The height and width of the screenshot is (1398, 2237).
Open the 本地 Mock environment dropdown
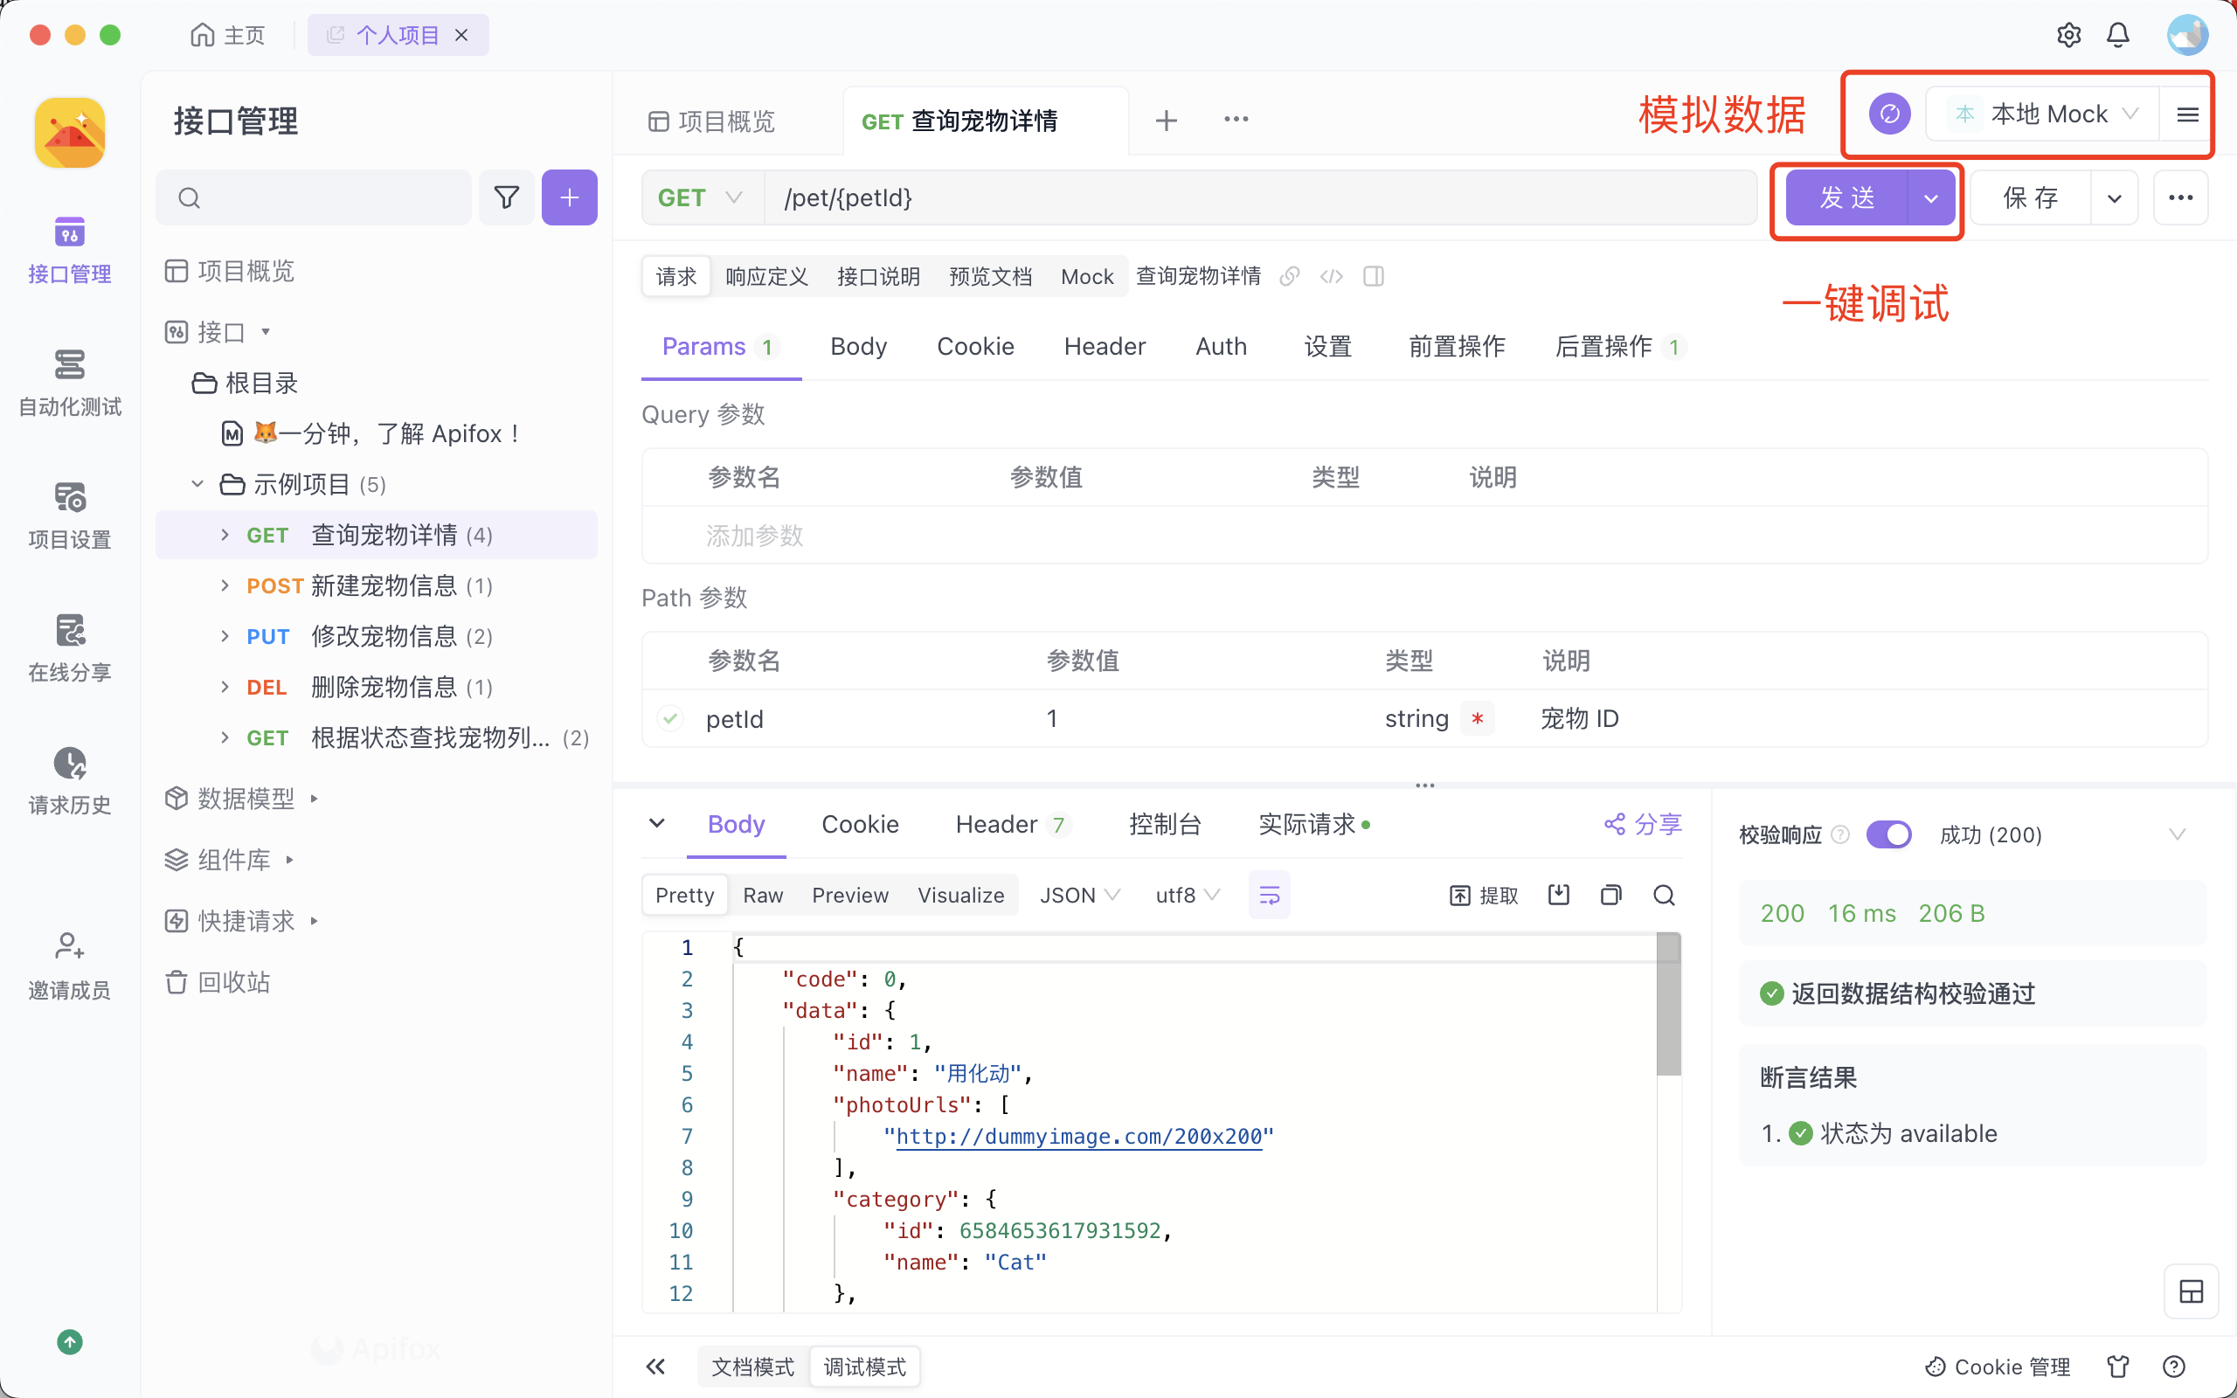2047,114
